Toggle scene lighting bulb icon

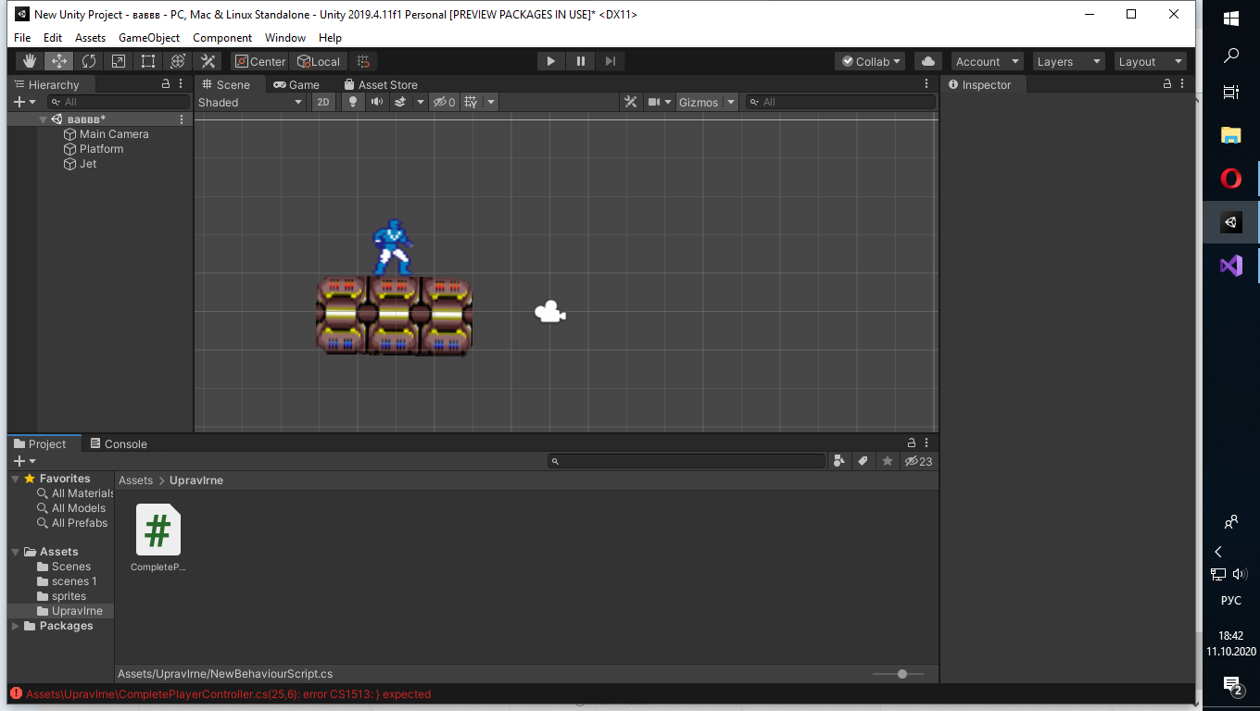[352, 102]
